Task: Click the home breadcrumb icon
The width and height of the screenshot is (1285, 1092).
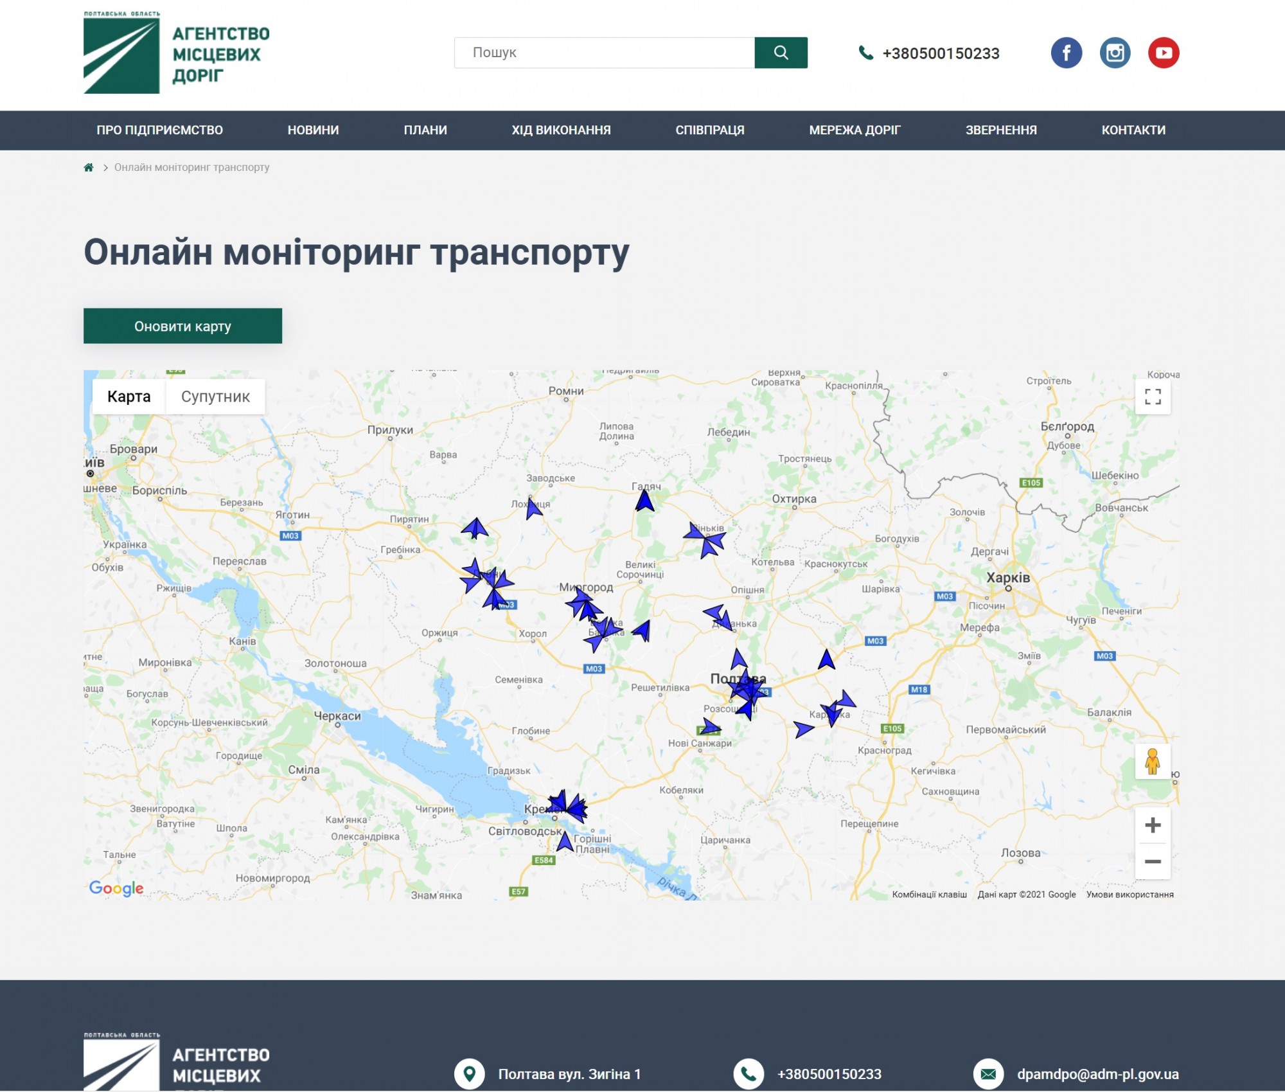Action: (x=89, y=167)
